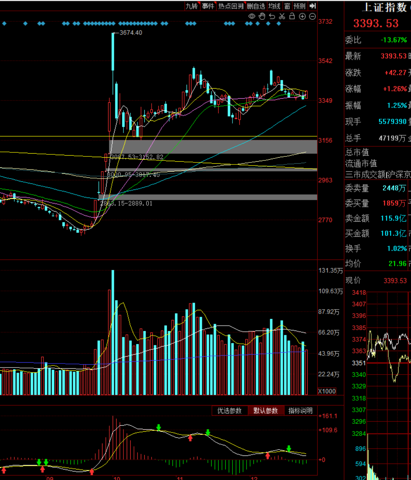
Task: Open the 九转 indicator tab
Action: (x=191, y=6)
